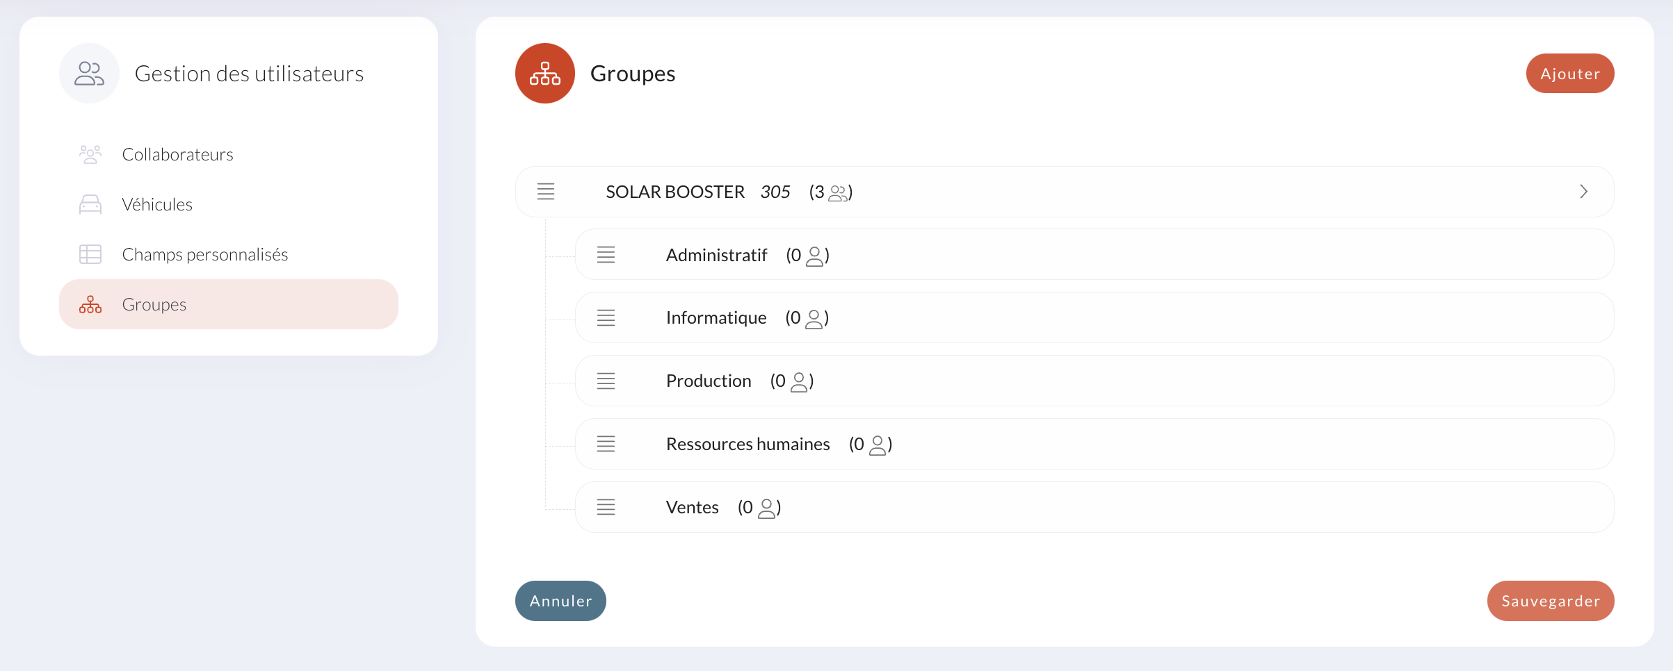Open the Véhicules menu item
The image size is (1673, 671).
tap(229, 204)
